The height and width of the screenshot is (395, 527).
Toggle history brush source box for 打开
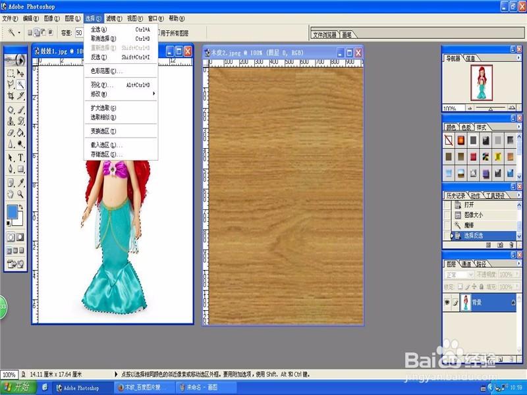[x=447, y=205]
